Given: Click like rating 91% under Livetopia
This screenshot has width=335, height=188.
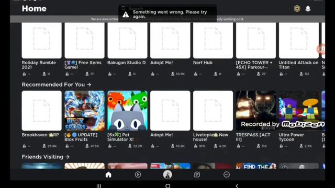Looking at the screenshot, I should pyautogui.click(x=202, y=146).
